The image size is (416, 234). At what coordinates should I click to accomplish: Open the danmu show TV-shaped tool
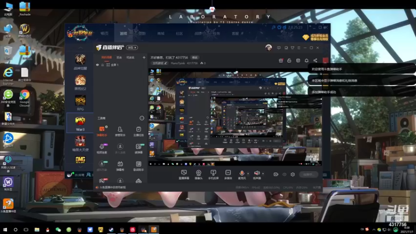tap(120, 165)
